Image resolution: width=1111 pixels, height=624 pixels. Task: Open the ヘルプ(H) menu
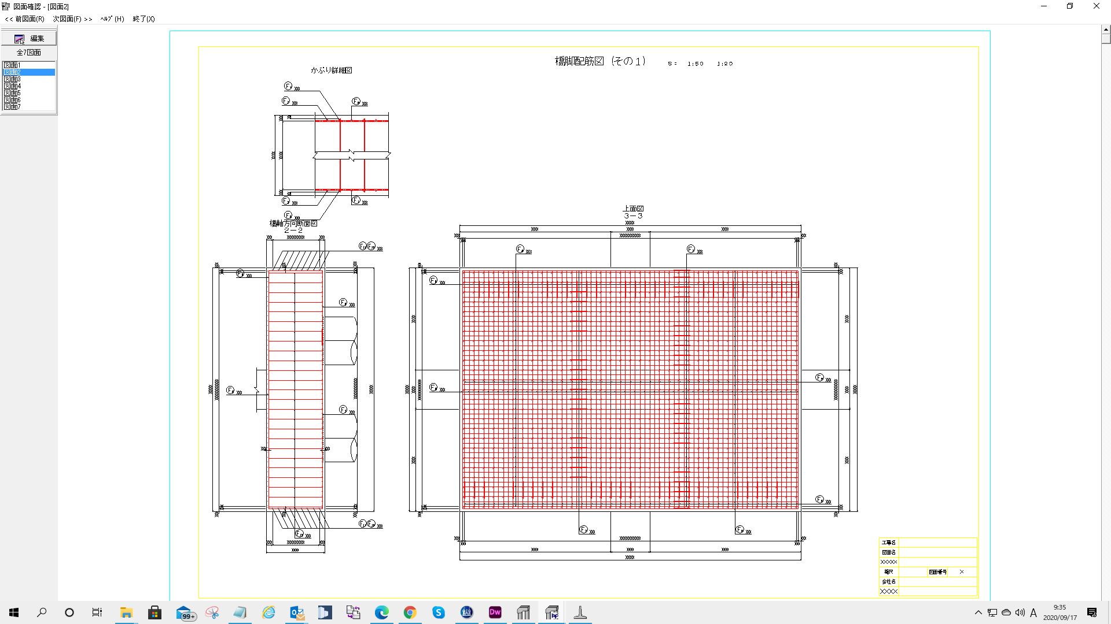[112, 19]
